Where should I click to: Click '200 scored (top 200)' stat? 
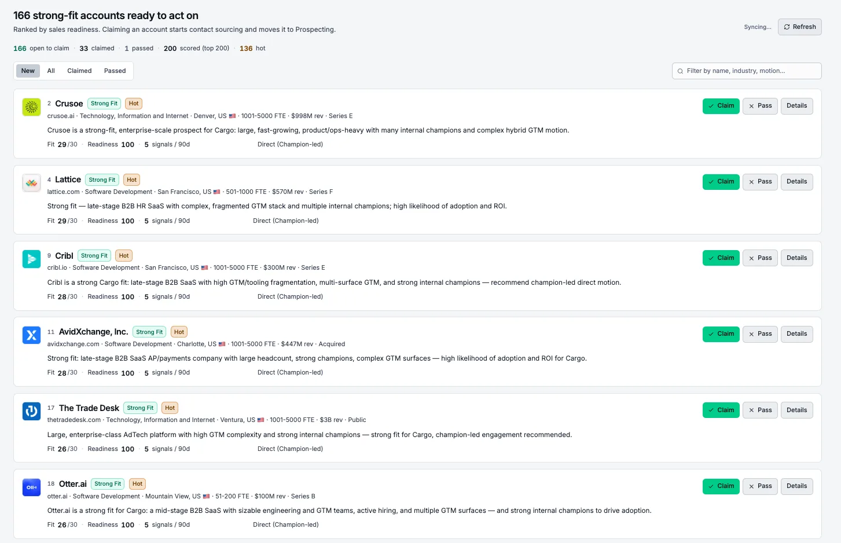click(x=196, y=49)
